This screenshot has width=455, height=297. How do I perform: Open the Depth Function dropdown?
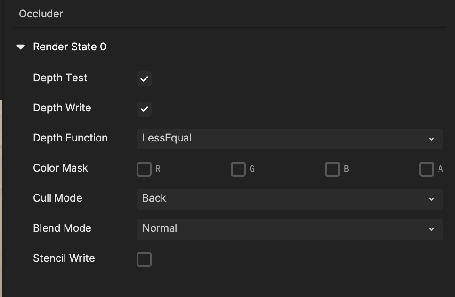pyautogui.click(x=290, y=139)
